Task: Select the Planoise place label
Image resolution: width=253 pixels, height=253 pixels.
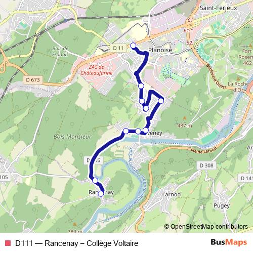Action: click(160, 50)
